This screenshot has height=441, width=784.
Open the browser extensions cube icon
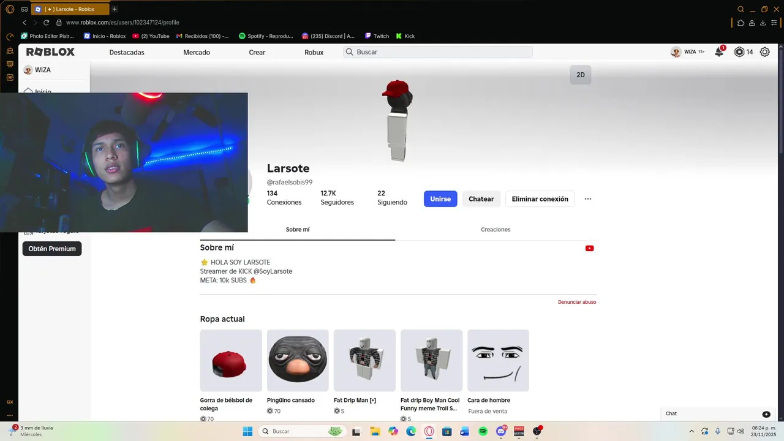click(741, 23)
